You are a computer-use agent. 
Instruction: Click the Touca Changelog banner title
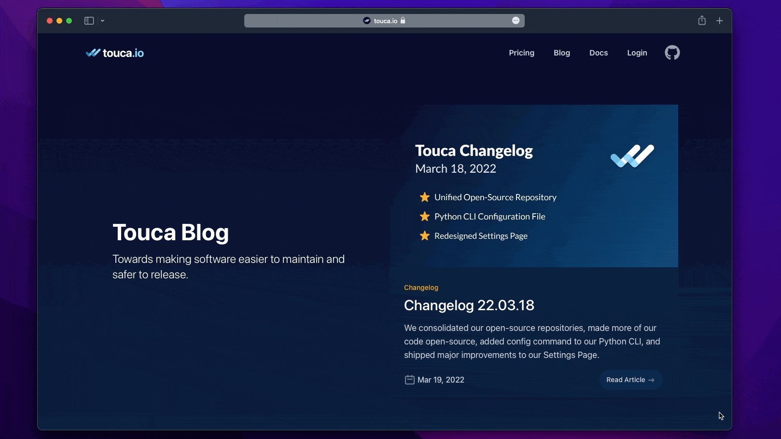tap(474, 151)
